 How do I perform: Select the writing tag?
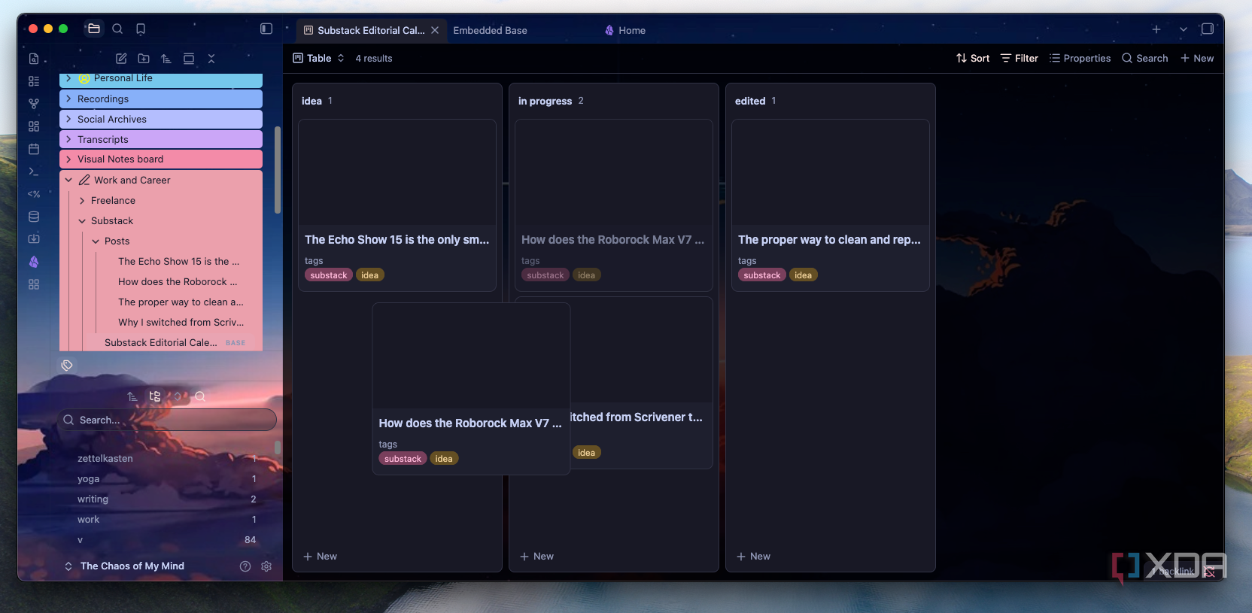pos(93,499)
